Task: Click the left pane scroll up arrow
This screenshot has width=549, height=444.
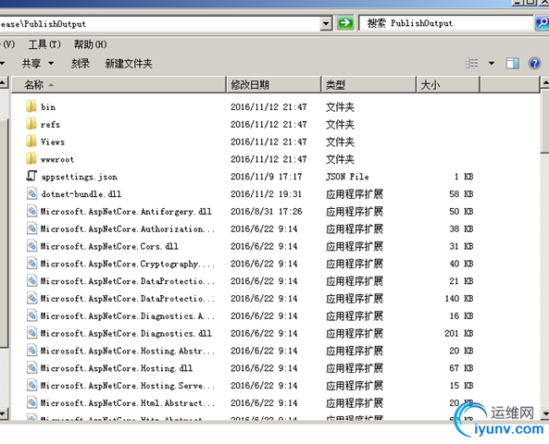Action: pos(4,83)
